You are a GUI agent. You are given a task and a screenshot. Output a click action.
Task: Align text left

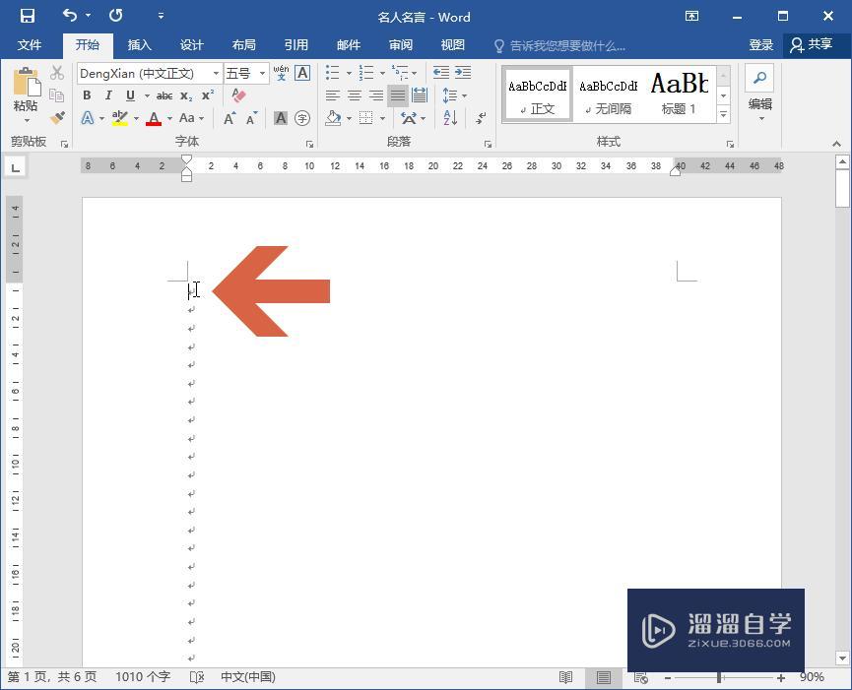click(x=333, y=96)
